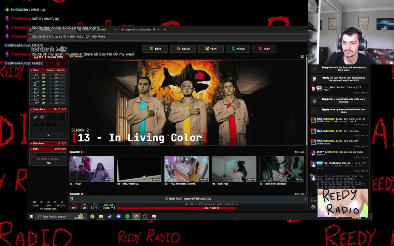
Task: Toggle the TOYS OFF switch
Action: coord(95,206)
